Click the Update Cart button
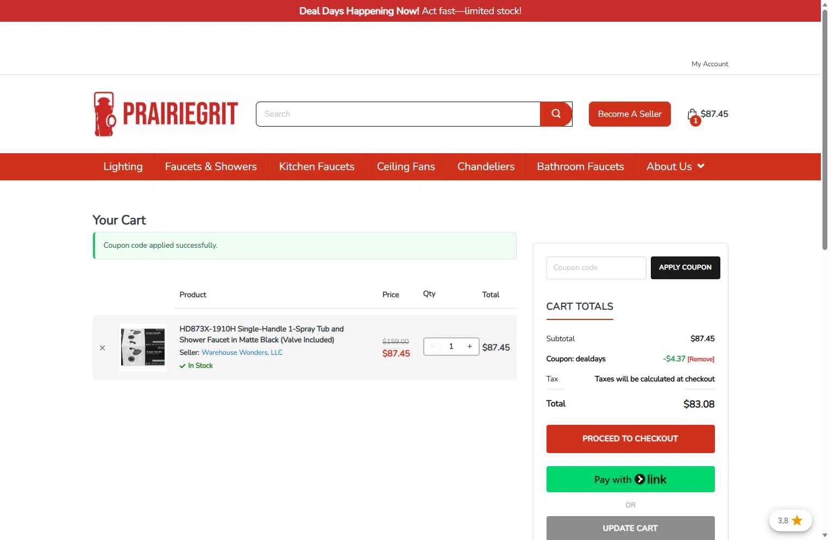Viewport: 829px width, 540px height. tap(630, 528)
